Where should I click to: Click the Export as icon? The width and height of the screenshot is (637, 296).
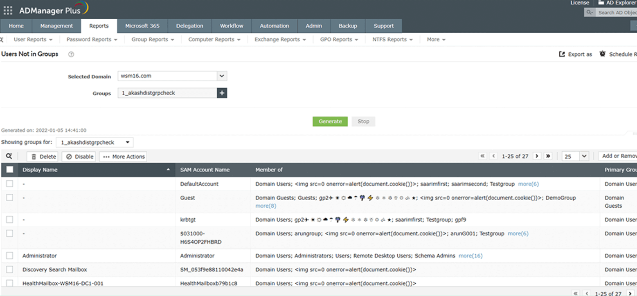click(x=562, y=54)
